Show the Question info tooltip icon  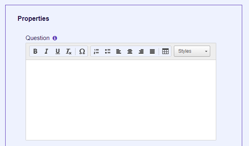click(x=55, y=38)
